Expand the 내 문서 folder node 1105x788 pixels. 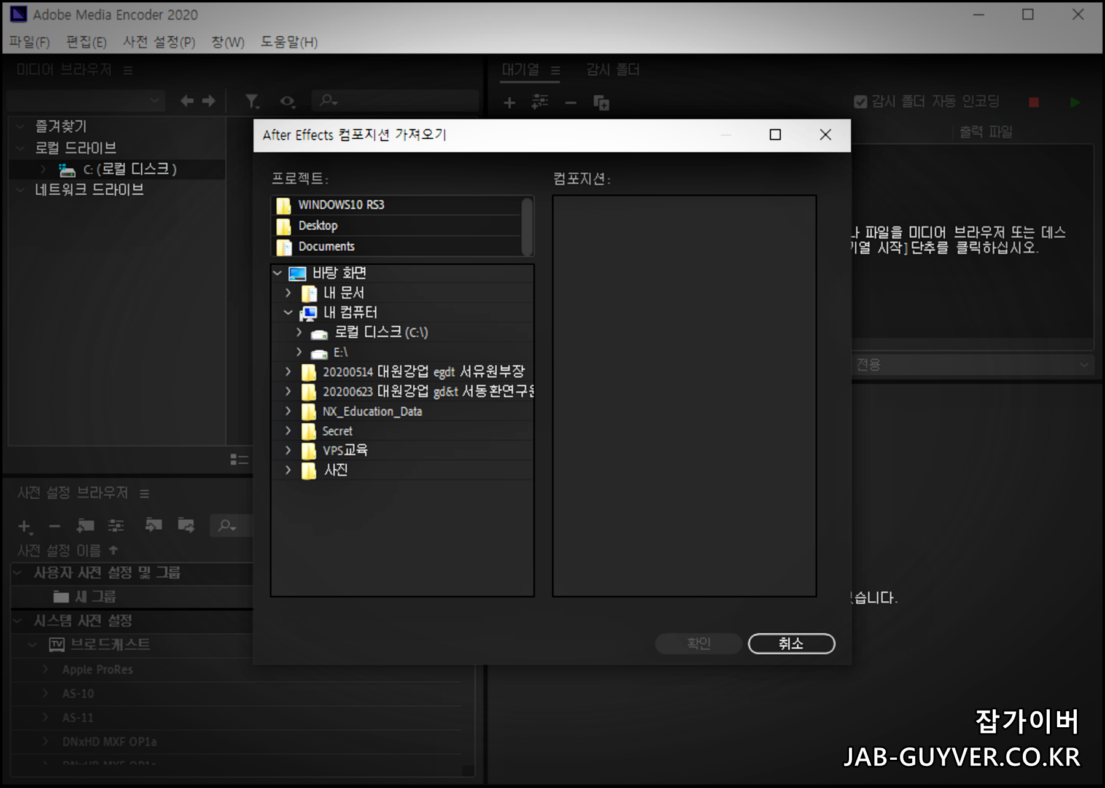click(x=288, y=293)
